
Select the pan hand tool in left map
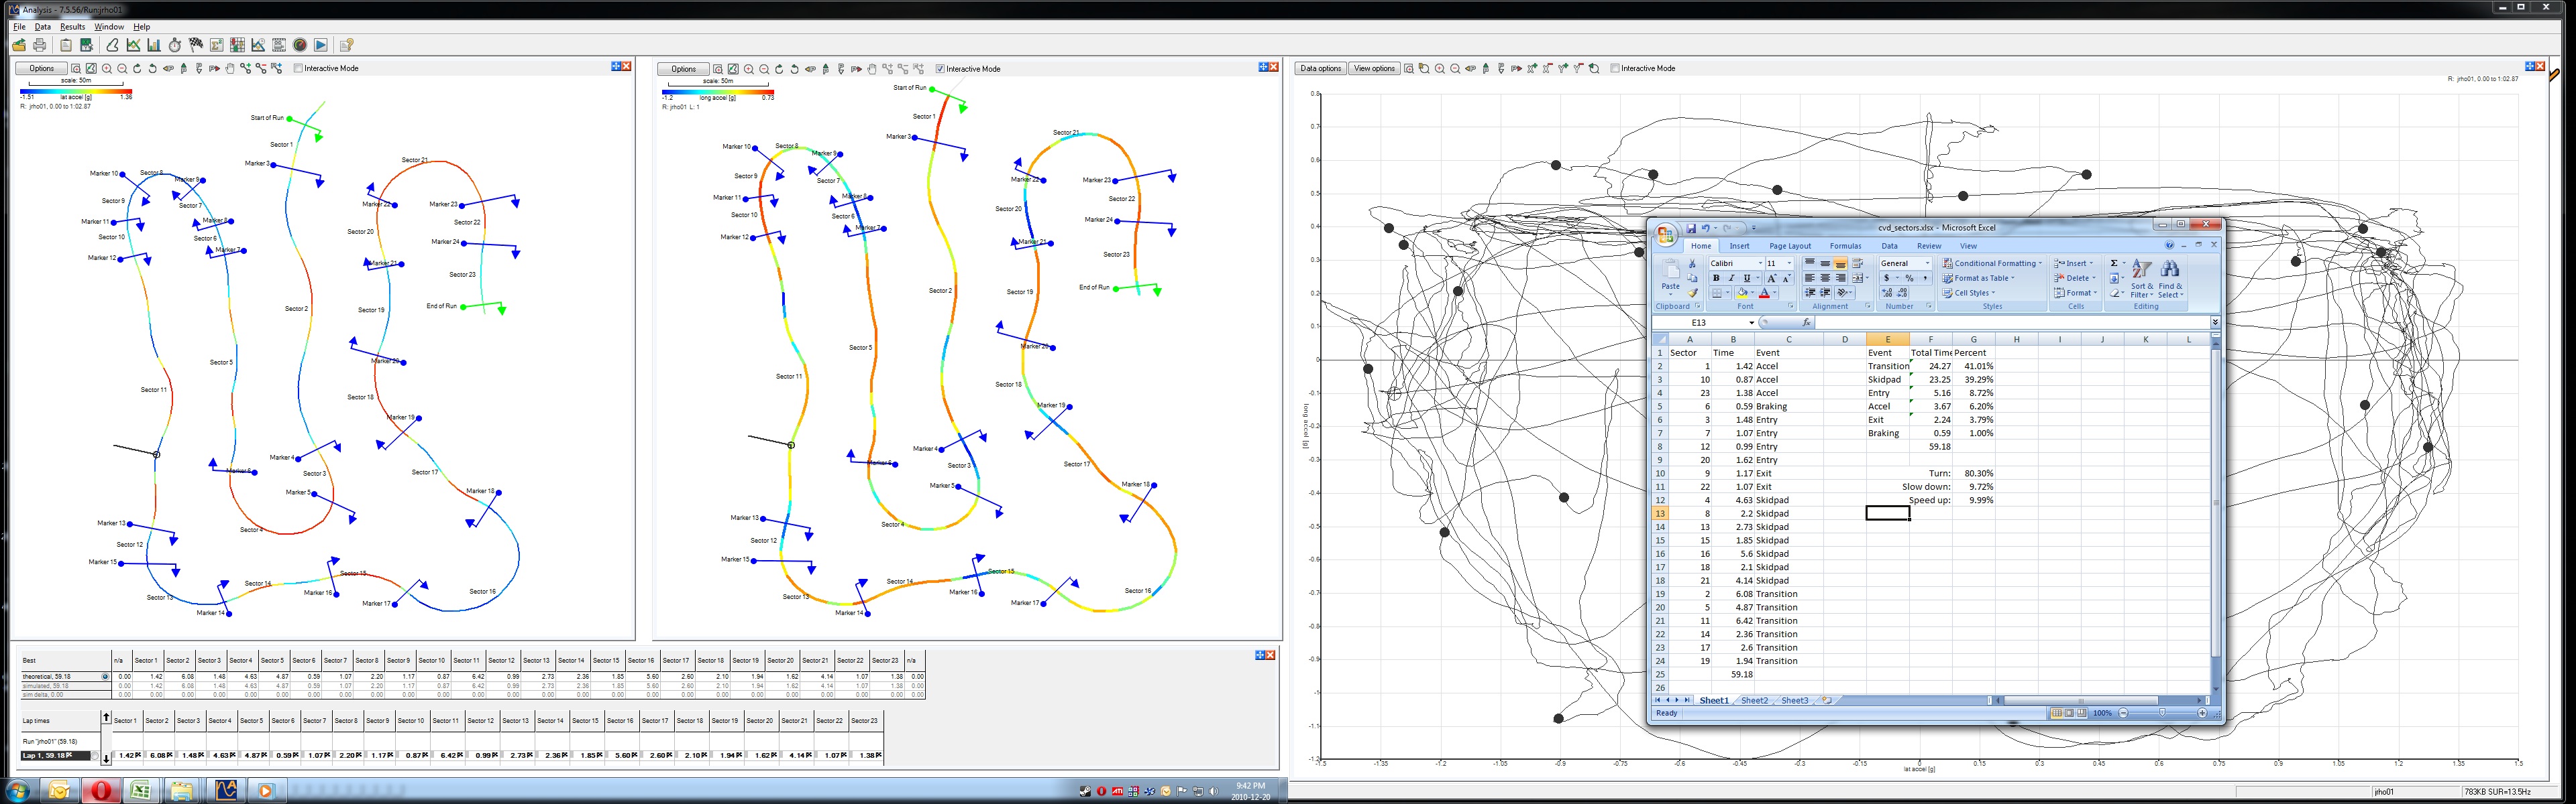(x=230, y=69)
